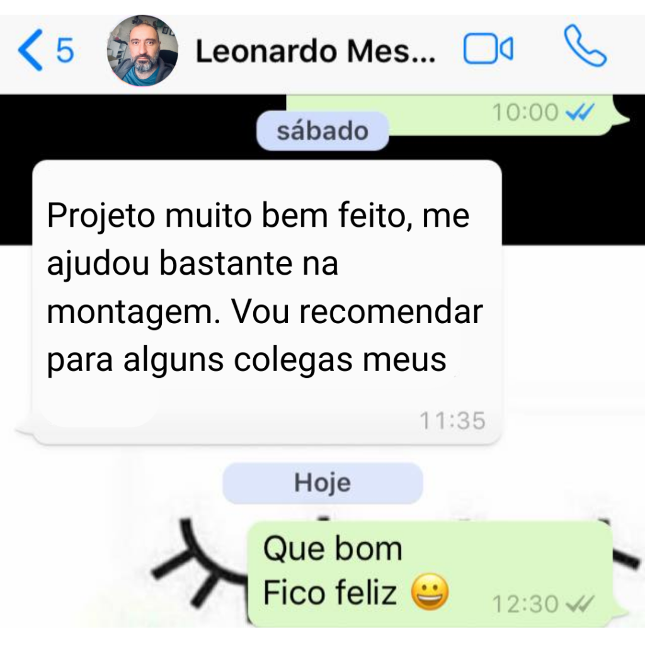Start a video call with camera icon
645x645 pixels.
pos(488,49)
